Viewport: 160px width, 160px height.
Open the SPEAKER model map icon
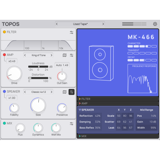[65, 92]
